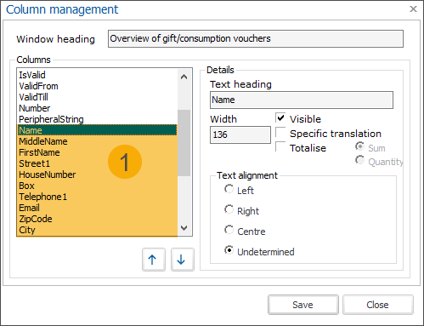Close the Column management dialog with X
424x326 pixels.
413,9
